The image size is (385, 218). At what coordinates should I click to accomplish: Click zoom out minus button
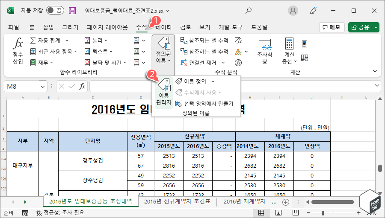(308, 213)
